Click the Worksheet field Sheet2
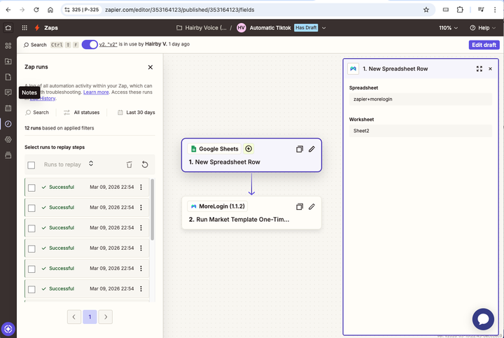The height and width of the screenshot is (338, 504). pyautogui.click(x=421, y=131)
